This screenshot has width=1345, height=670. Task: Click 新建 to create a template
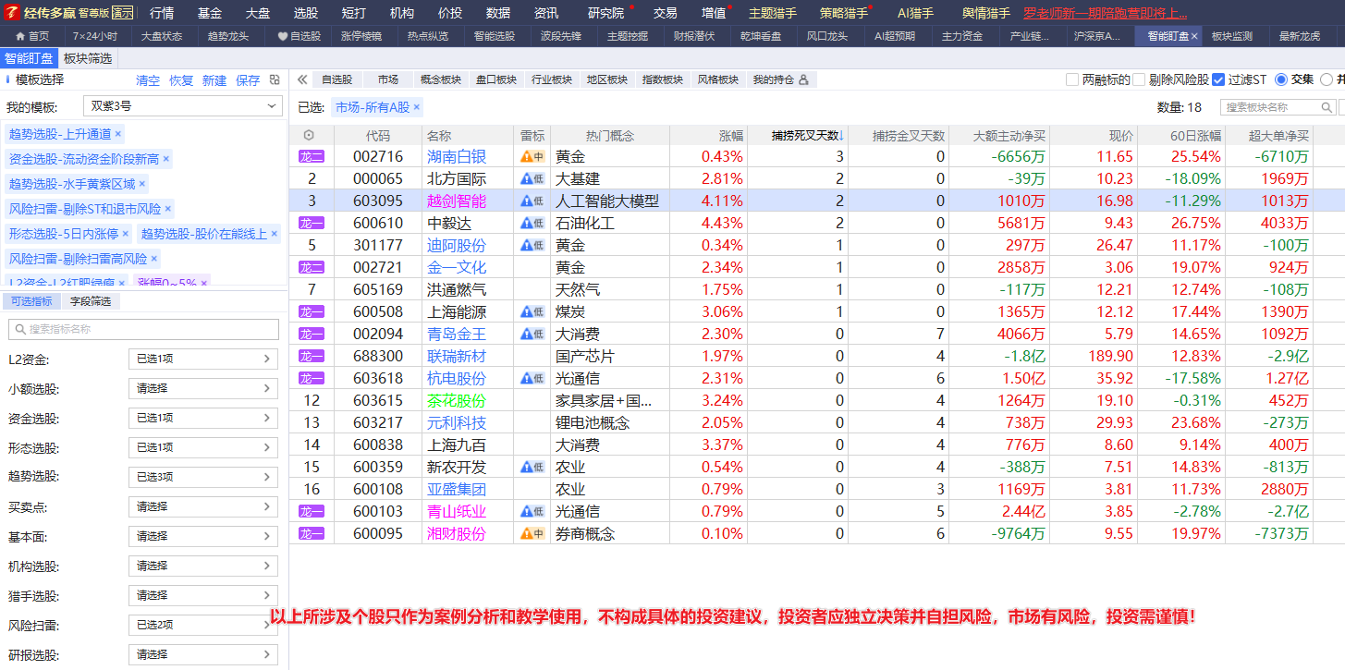214,80
